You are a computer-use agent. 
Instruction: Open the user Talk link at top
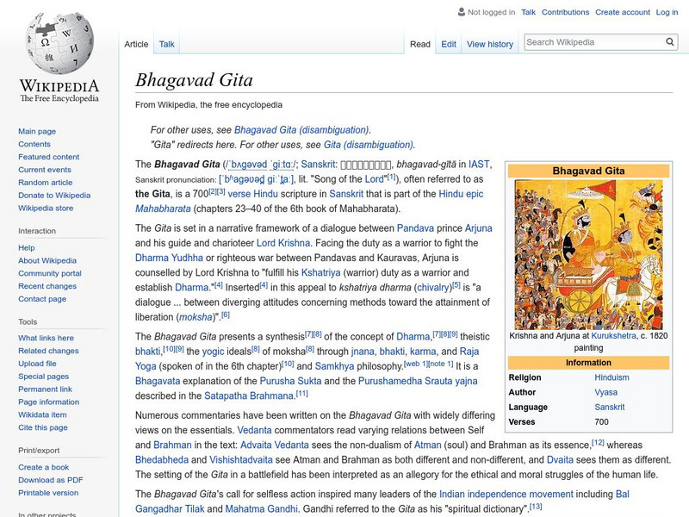coord(528,12)
